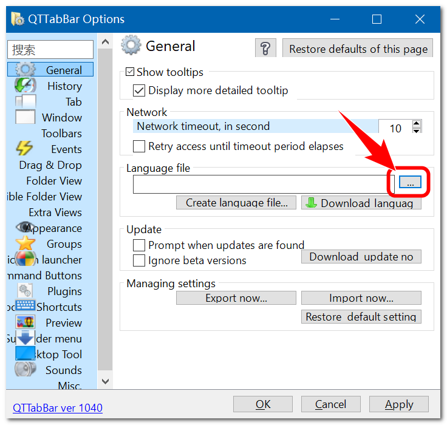Click the application launcher colored ball icon

(26, 259)
